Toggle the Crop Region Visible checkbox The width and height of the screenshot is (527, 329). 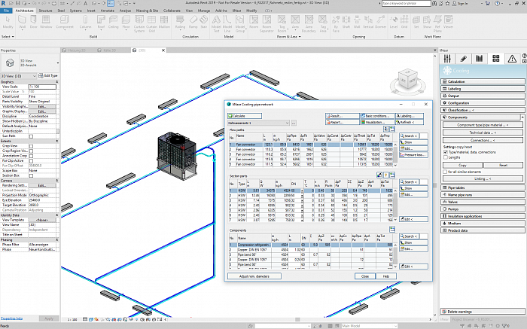click(32, 151)
